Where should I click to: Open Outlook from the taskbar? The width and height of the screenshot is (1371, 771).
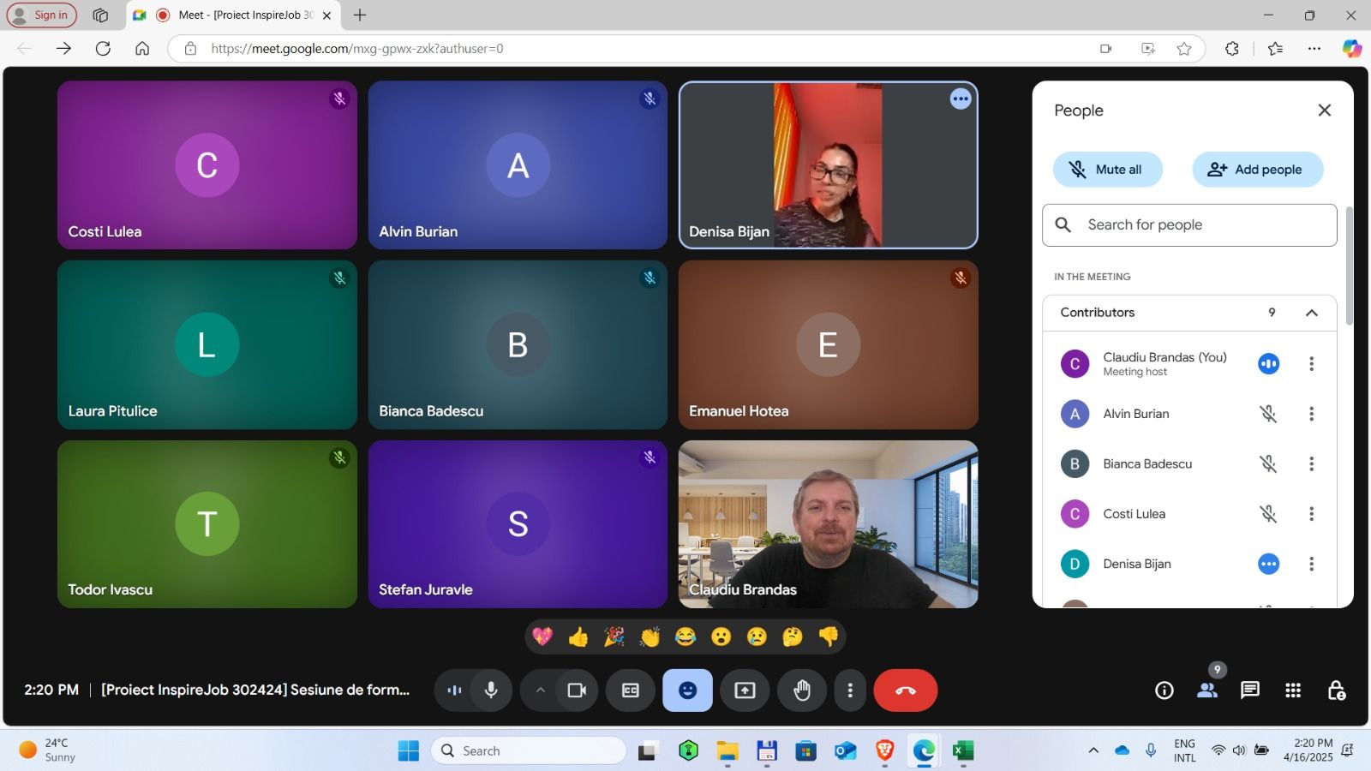[x=846, y=750]
